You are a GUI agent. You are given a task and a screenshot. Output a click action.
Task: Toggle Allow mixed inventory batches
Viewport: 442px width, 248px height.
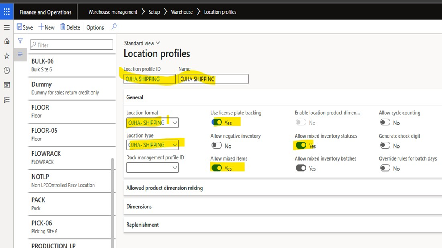(301, 168)
